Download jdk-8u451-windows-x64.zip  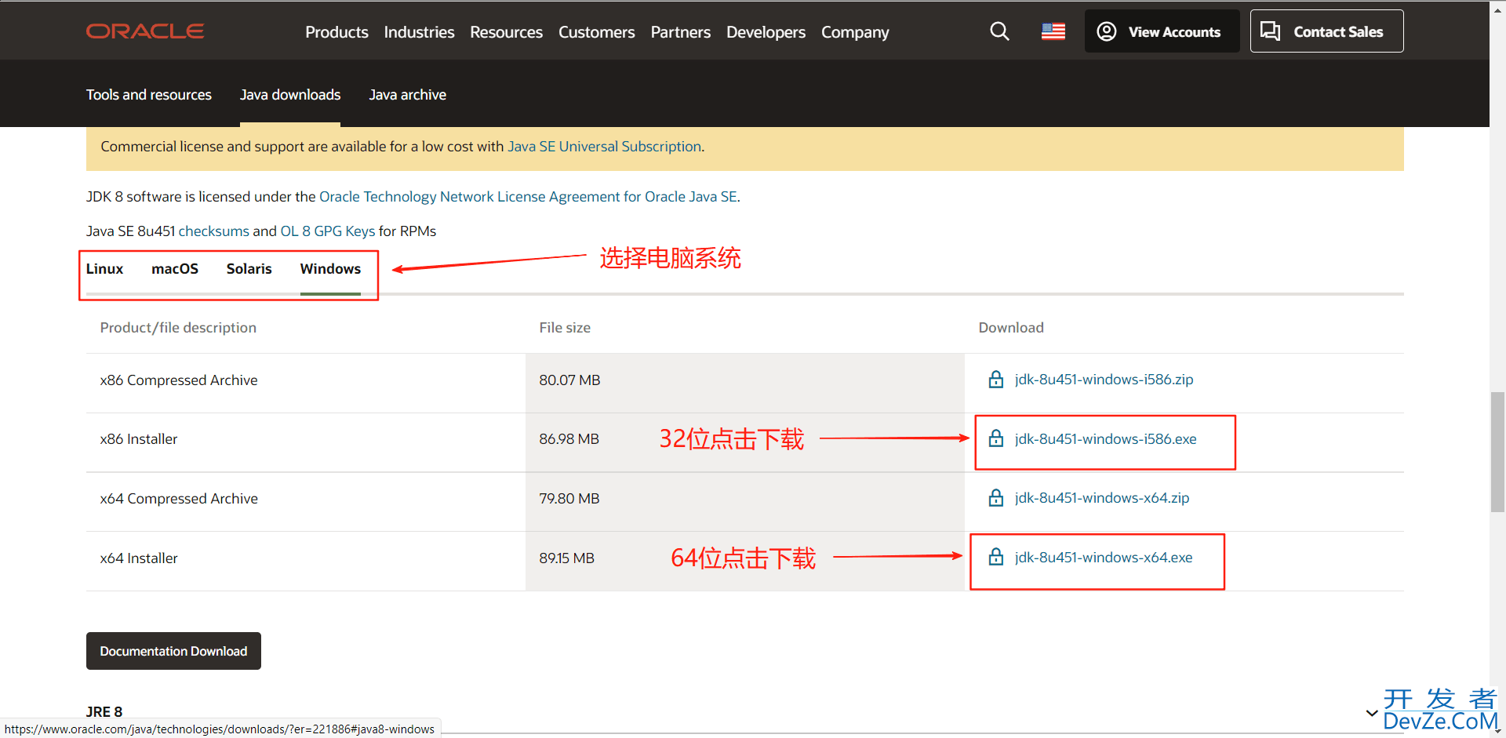tap(1101, 498)
